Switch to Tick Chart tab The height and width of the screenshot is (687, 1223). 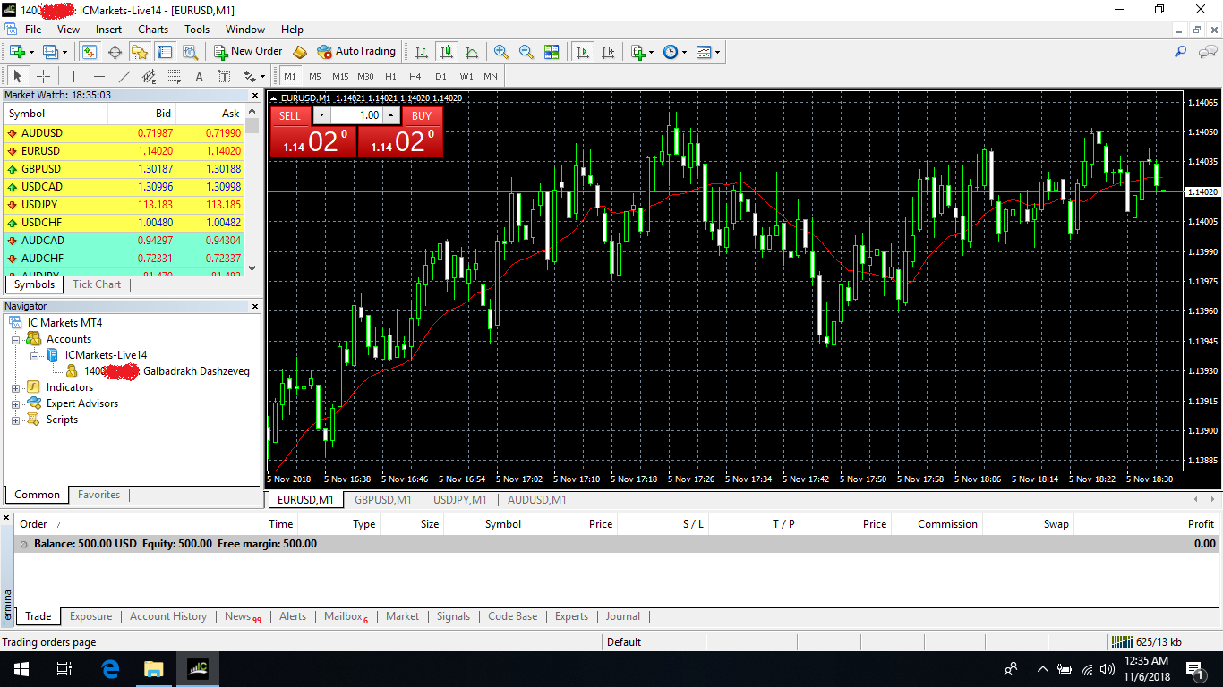[x=96, y=284]
